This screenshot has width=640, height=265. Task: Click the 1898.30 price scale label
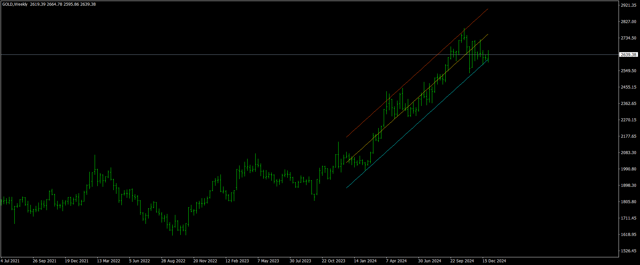(629, 185)
